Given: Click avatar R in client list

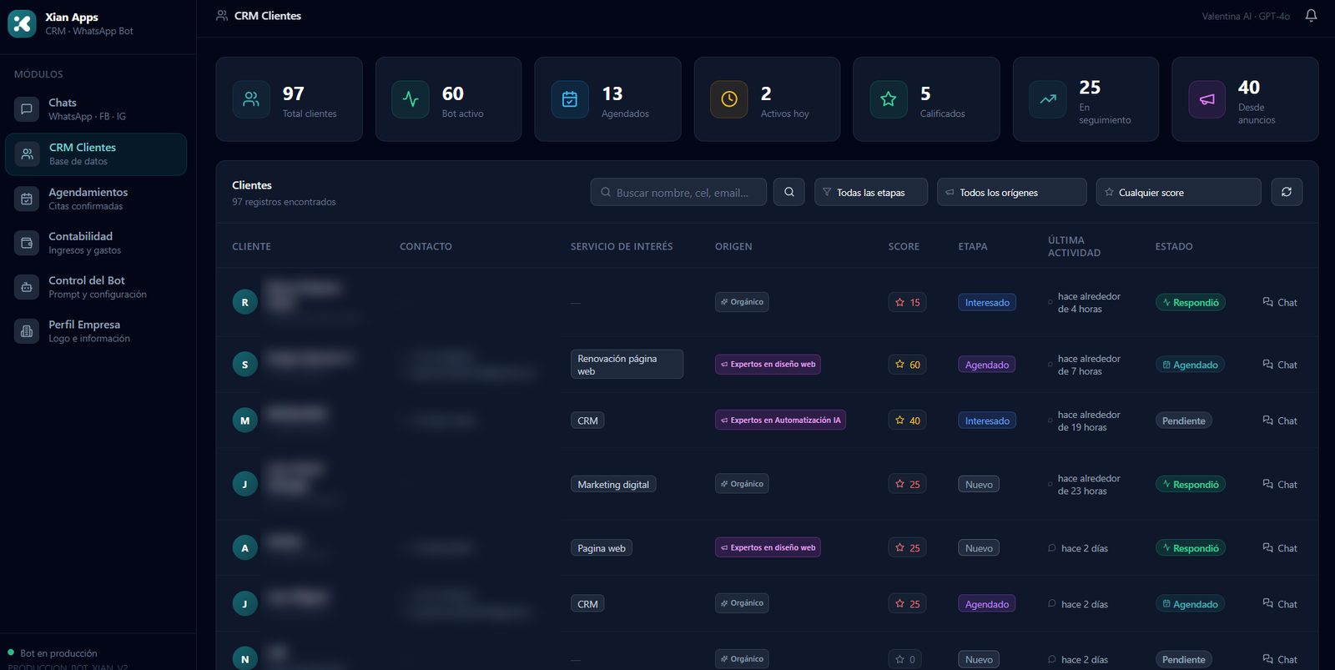Looking at the screenshot, I should coord(244,302).
